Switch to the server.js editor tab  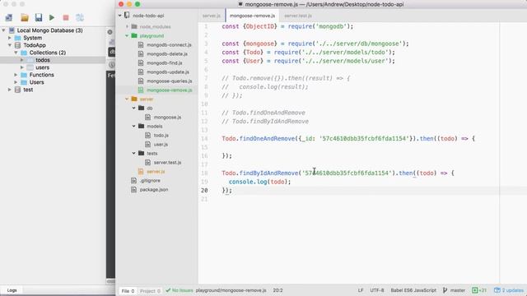(212, 16)
